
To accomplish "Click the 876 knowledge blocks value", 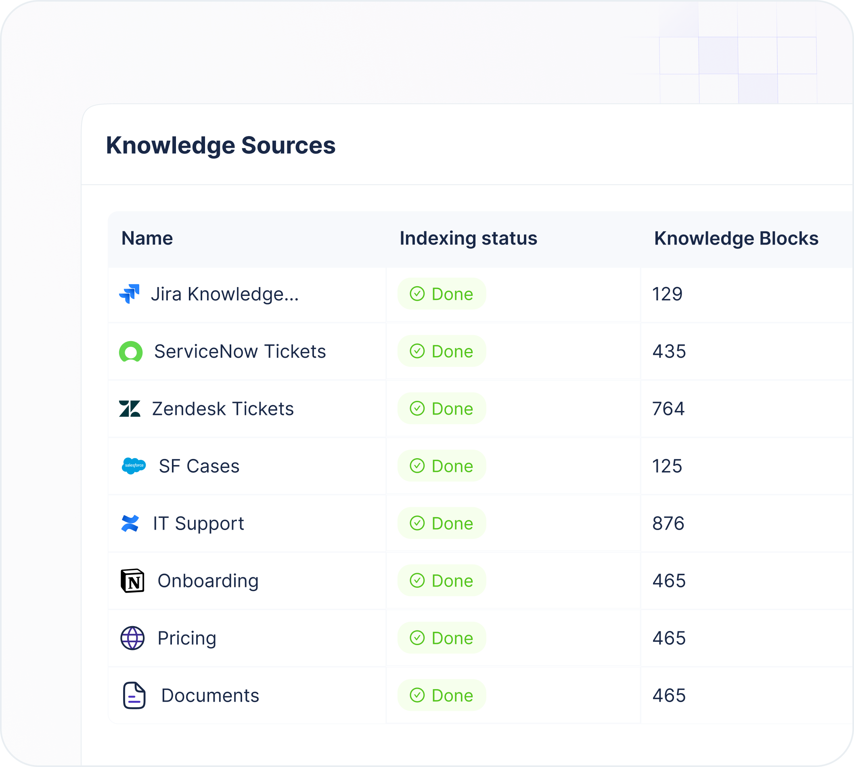I will pyautogui.click(x=668, y=524).
